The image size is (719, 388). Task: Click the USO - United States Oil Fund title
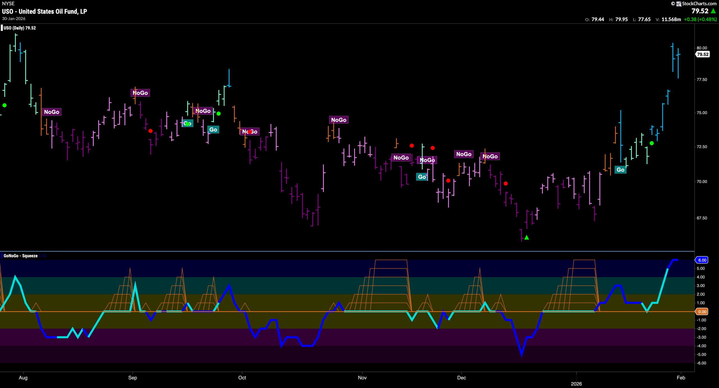45,12
